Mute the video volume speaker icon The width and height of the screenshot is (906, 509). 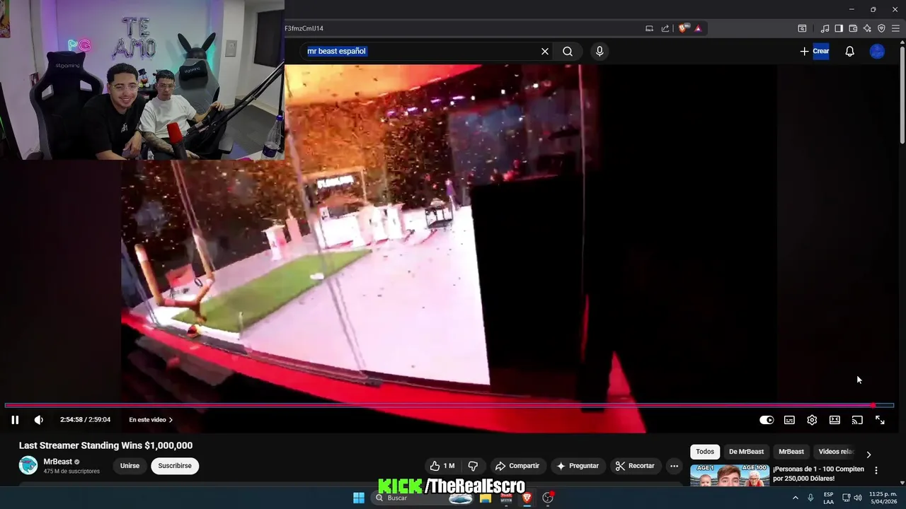[x=39, y=420]
